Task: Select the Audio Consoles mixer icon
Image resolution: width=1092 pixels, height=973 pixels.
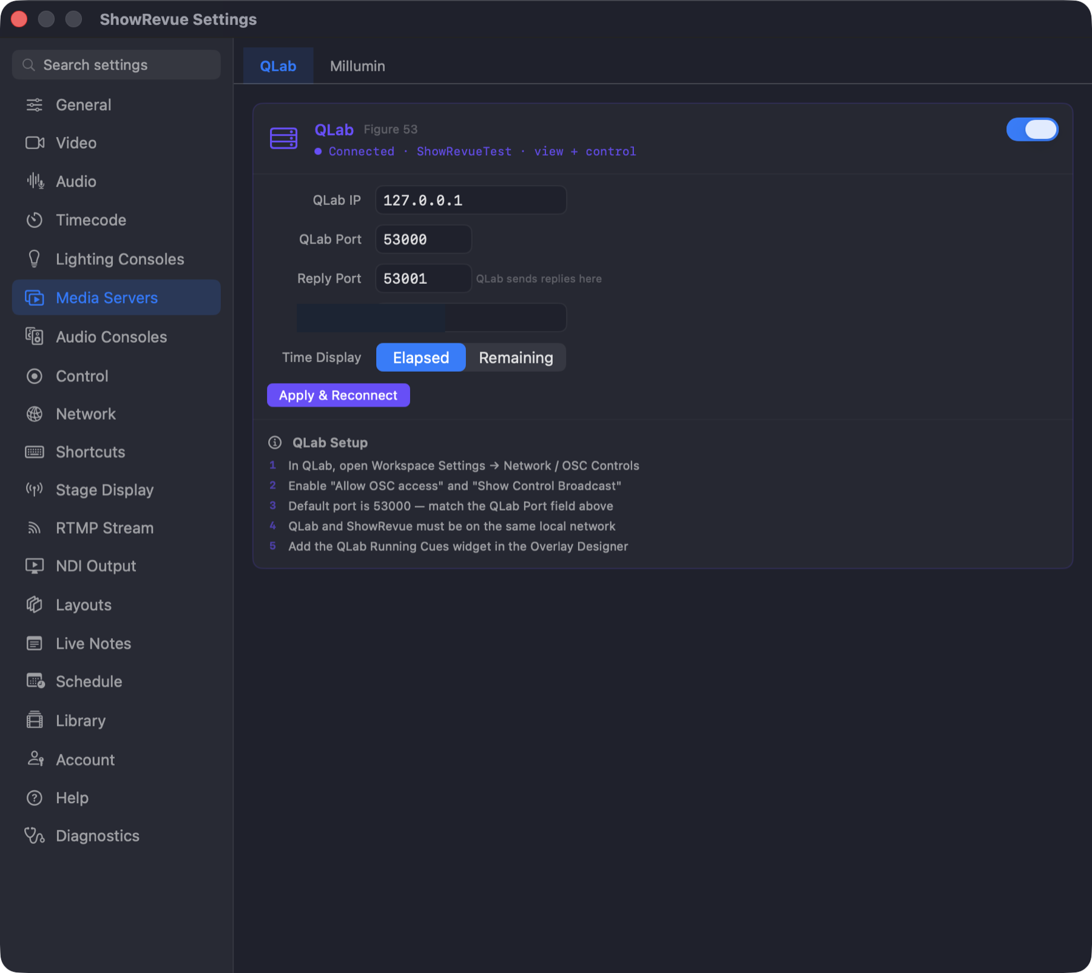Action: tap(35, 337)
